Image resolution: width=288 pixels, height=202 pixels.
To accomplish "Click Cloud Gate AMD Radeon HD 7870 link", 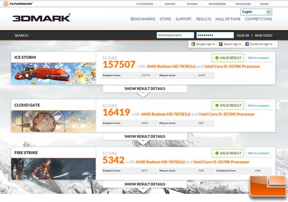I will [166, 114].
